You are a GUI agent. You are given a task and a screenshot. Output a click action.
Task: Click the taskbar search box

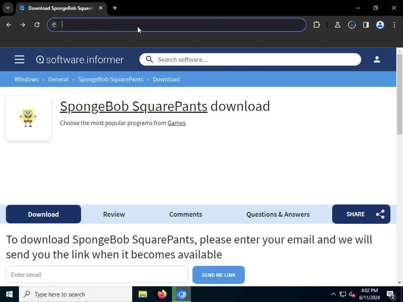pos(76,294)
